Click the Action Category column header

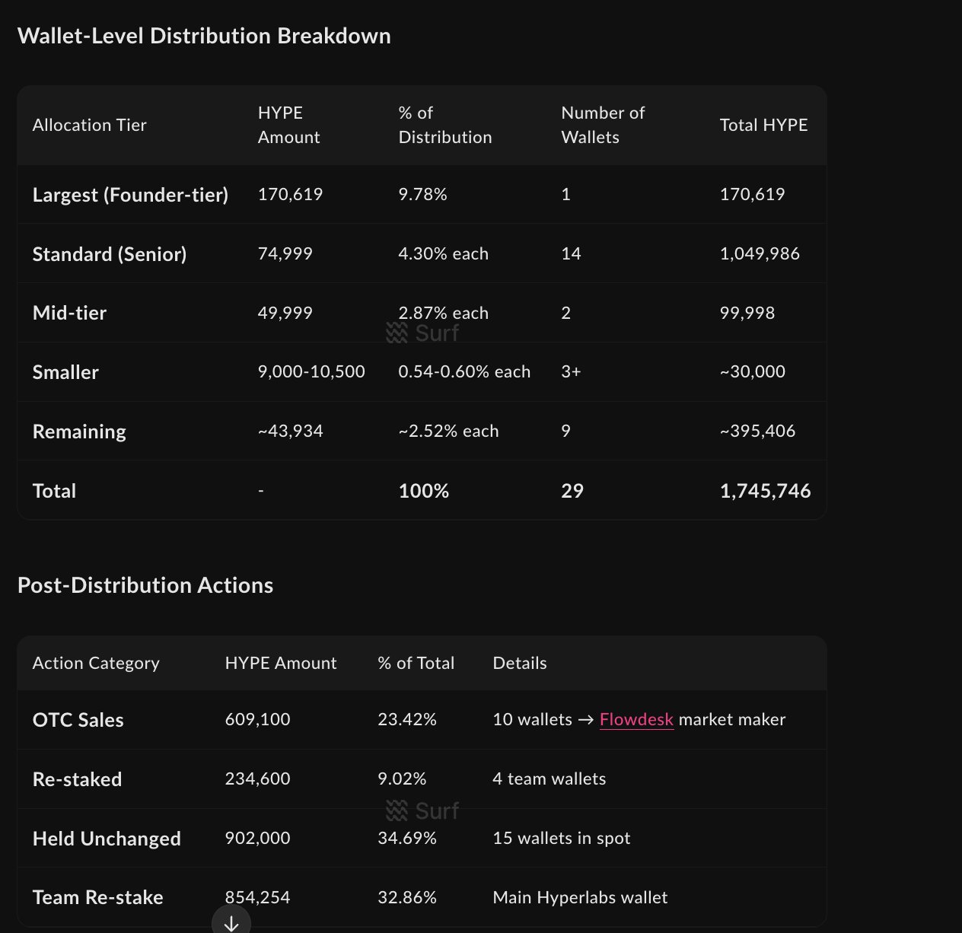coord(96,663)
